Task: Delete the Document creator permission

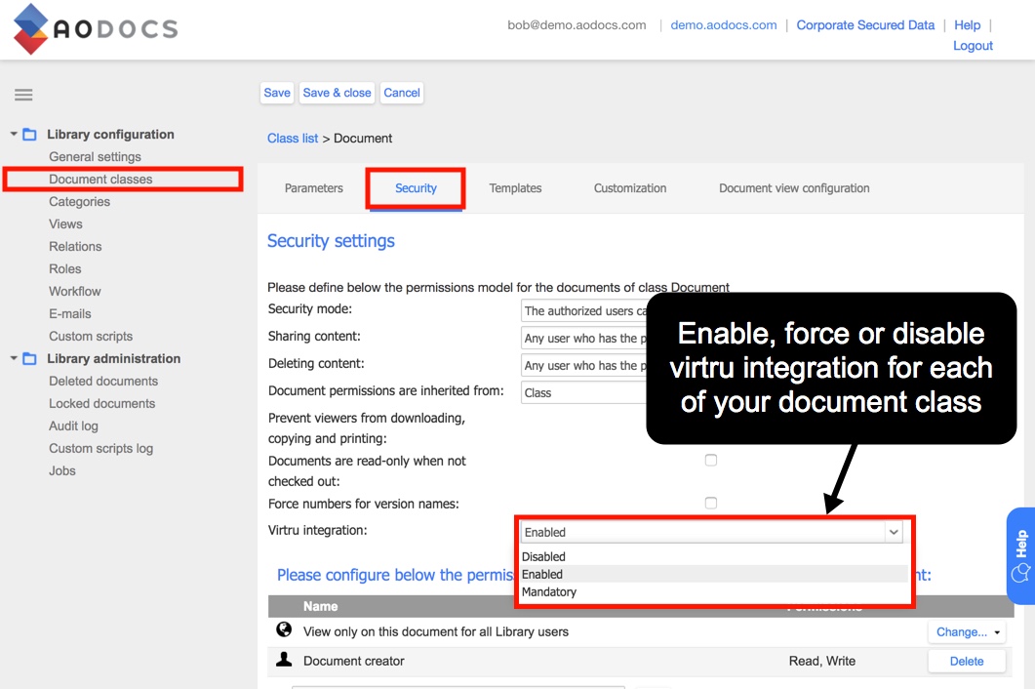Action: [x=967, y=662]
